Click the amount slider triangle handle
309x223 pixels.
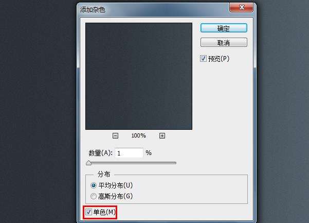(x=88, y=163)
